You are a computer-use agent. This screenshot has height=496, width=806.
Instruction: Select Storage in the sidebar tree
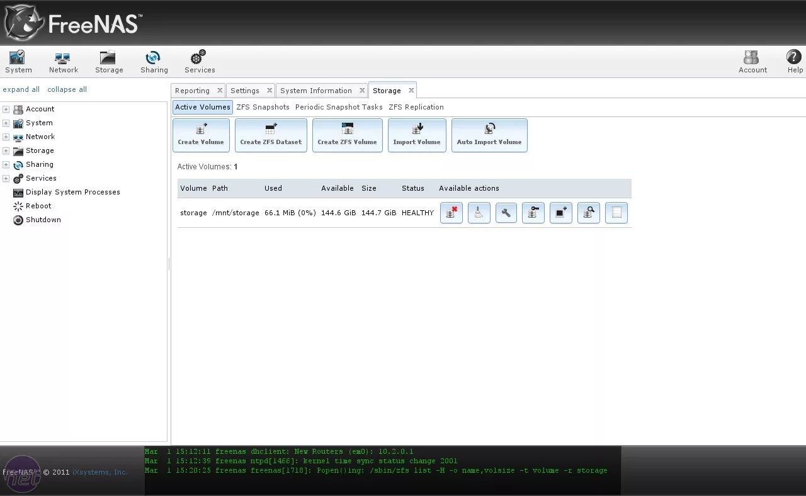point(40,150)
